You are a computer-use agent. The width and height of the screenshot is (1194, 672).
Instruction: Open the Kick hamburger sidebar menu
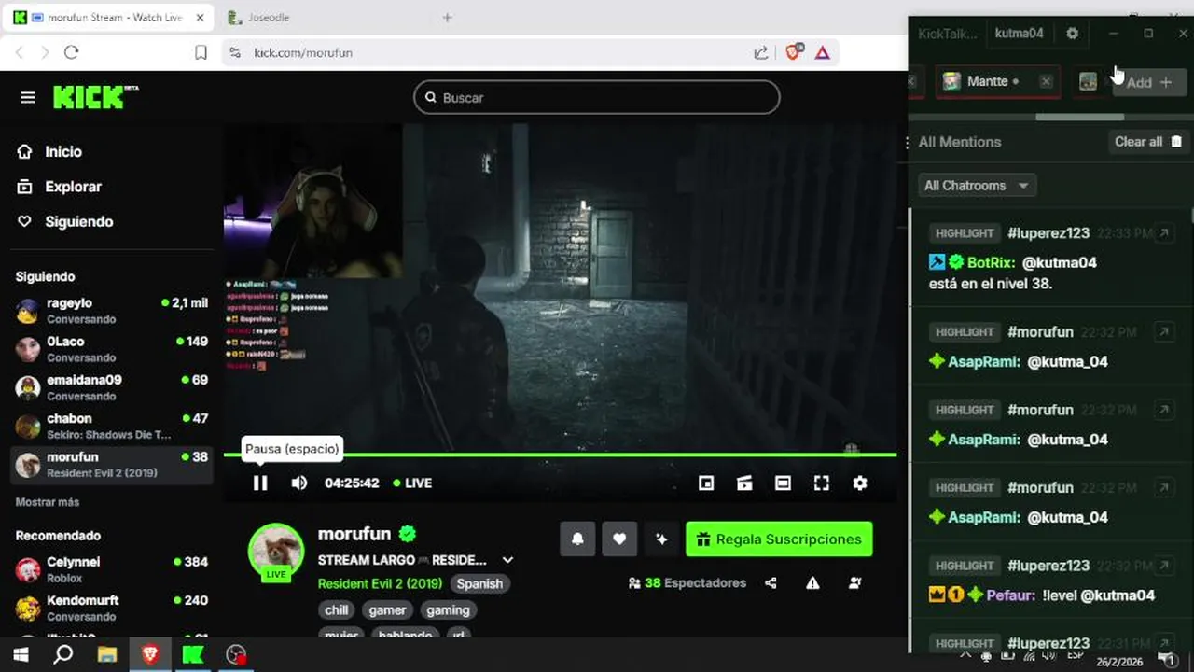click(x=28, y=98)
